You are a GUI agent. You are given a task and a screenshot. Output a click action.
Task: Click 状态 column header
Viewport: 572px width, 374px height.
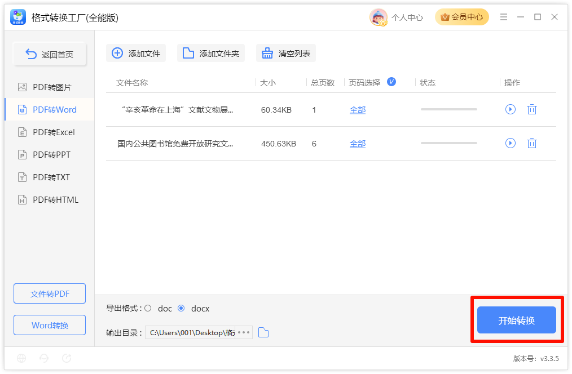click(428, 83)
